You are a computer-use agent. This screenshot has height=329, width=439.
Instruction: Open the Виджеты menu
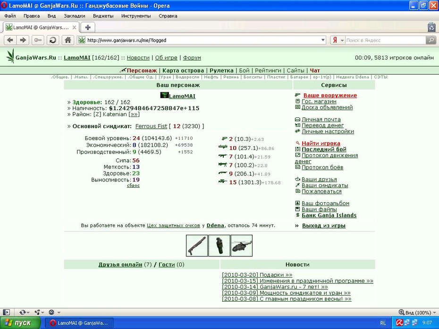coord(103,16)
